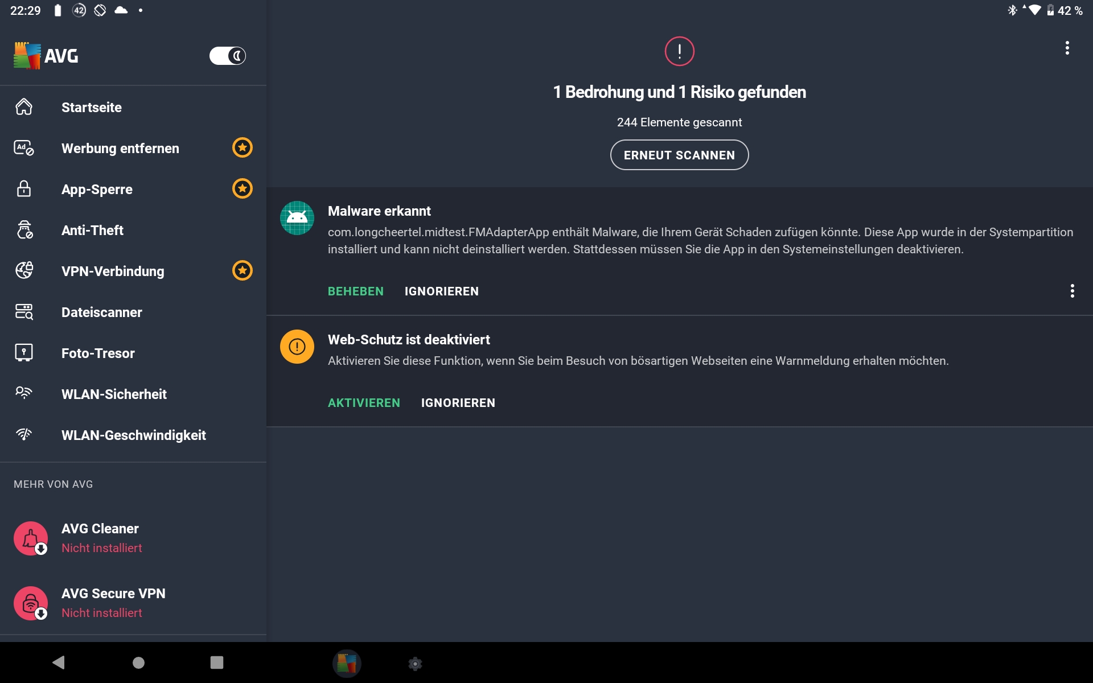The height and width of the screenshot is (683, 1093).
Task: Open Anti-Theft from the sidebar
Action: pyautogui.click(x=92, y=231)
